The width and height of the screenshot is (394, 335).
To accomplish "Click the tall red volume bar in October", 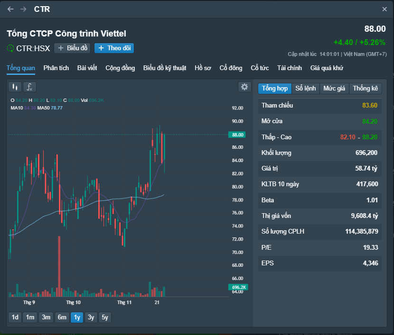I will click(x=59, y=266).
